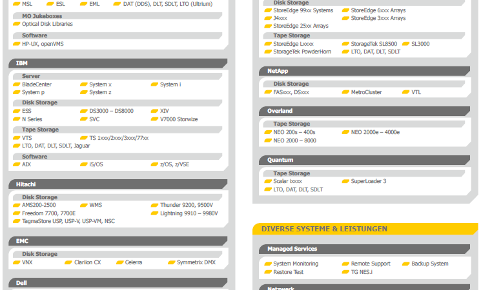
Task: Select the BladeCenter entry under IBM Server
Action: [37, 84]
